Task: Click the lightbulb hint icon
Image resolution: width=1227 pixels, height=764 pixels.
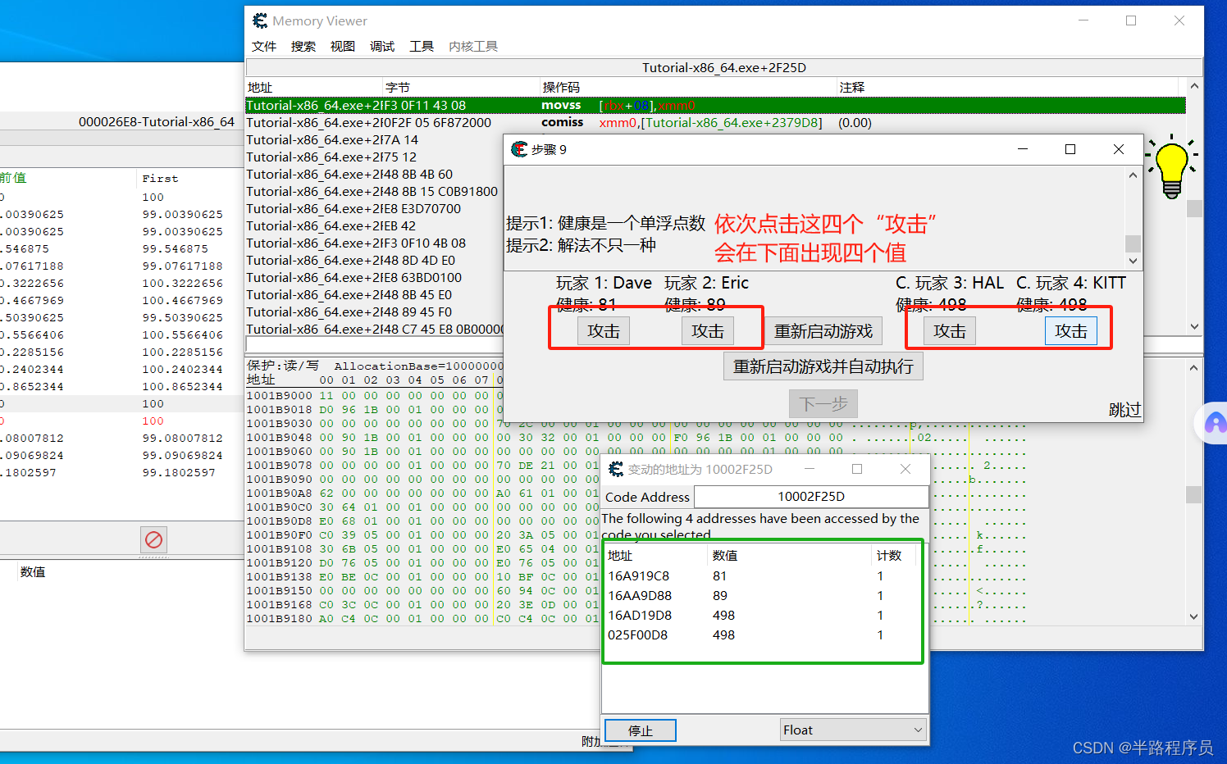Action: (x=1172, y=168)
